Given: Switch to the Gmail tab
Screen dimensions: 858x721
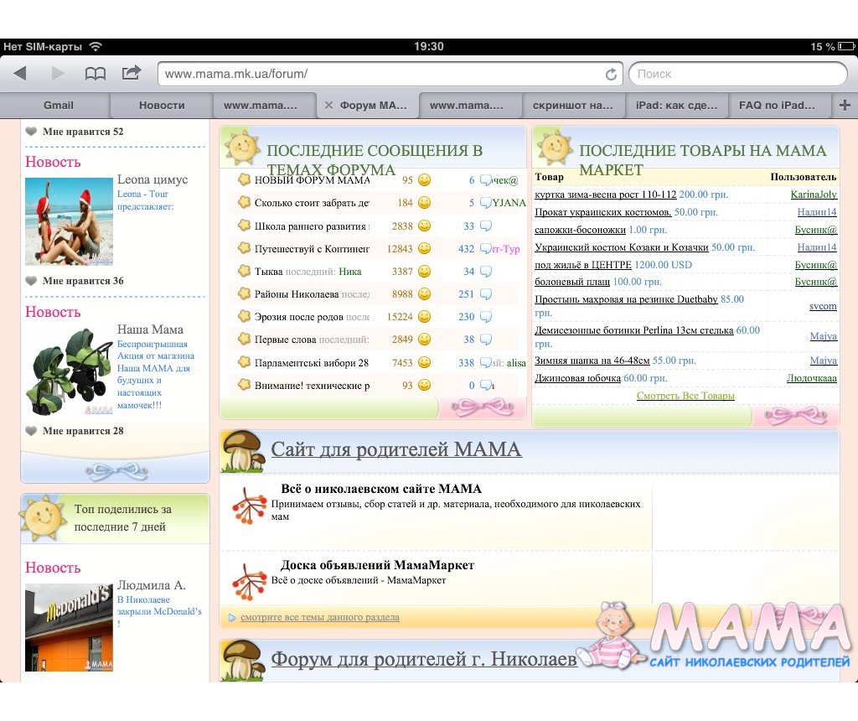Looking at the screenshot, I should click(58, 106).
